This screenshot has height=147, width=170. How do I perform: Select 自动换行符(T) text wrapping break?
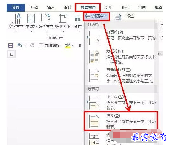tap(121, 76)
